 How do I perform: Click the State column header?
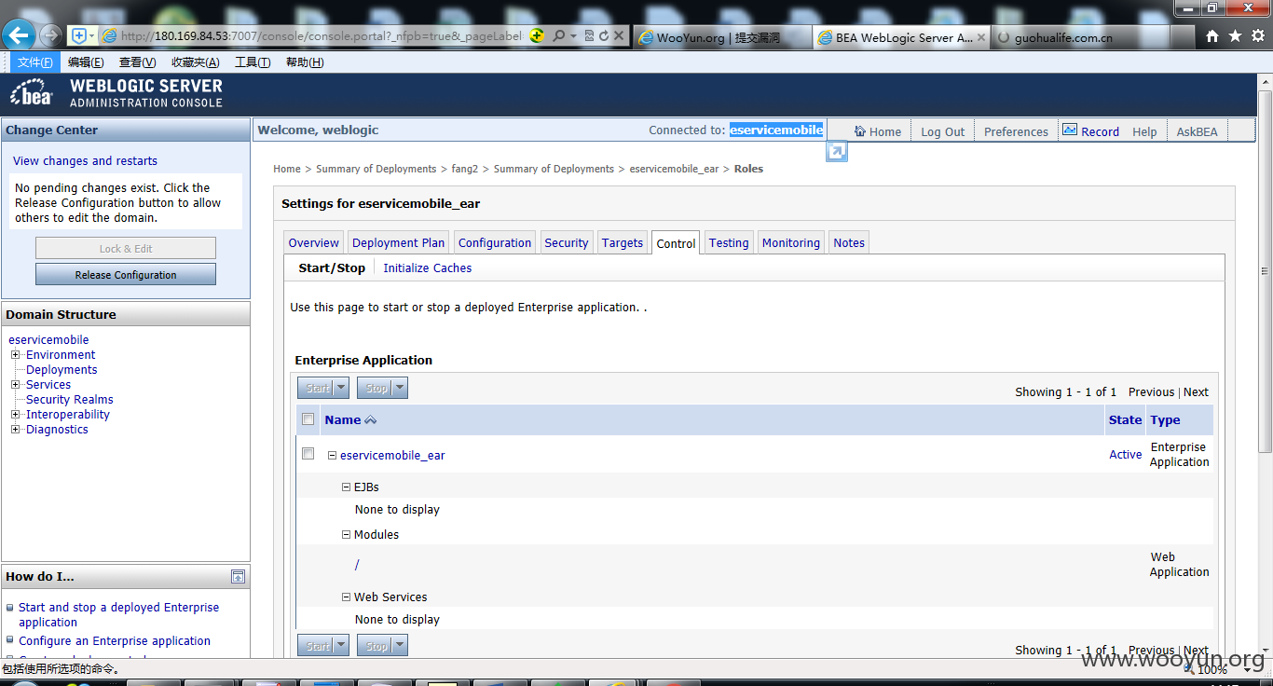(1125, 419)
